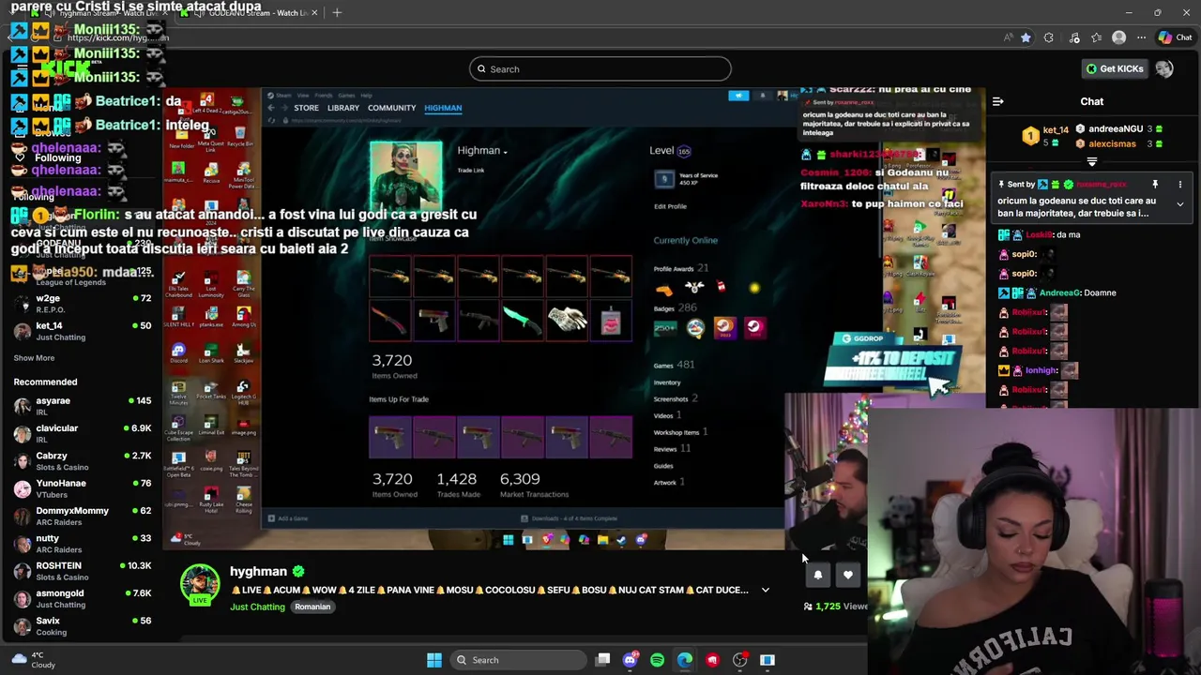Open the Windows Start menu
The image size is (1201, 675).
tap(433, 660)
